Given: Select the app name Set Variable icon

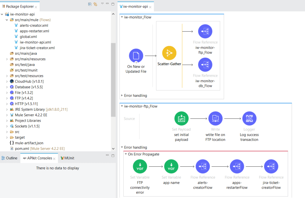Looking at the screenshot, I should click(171, 166).
